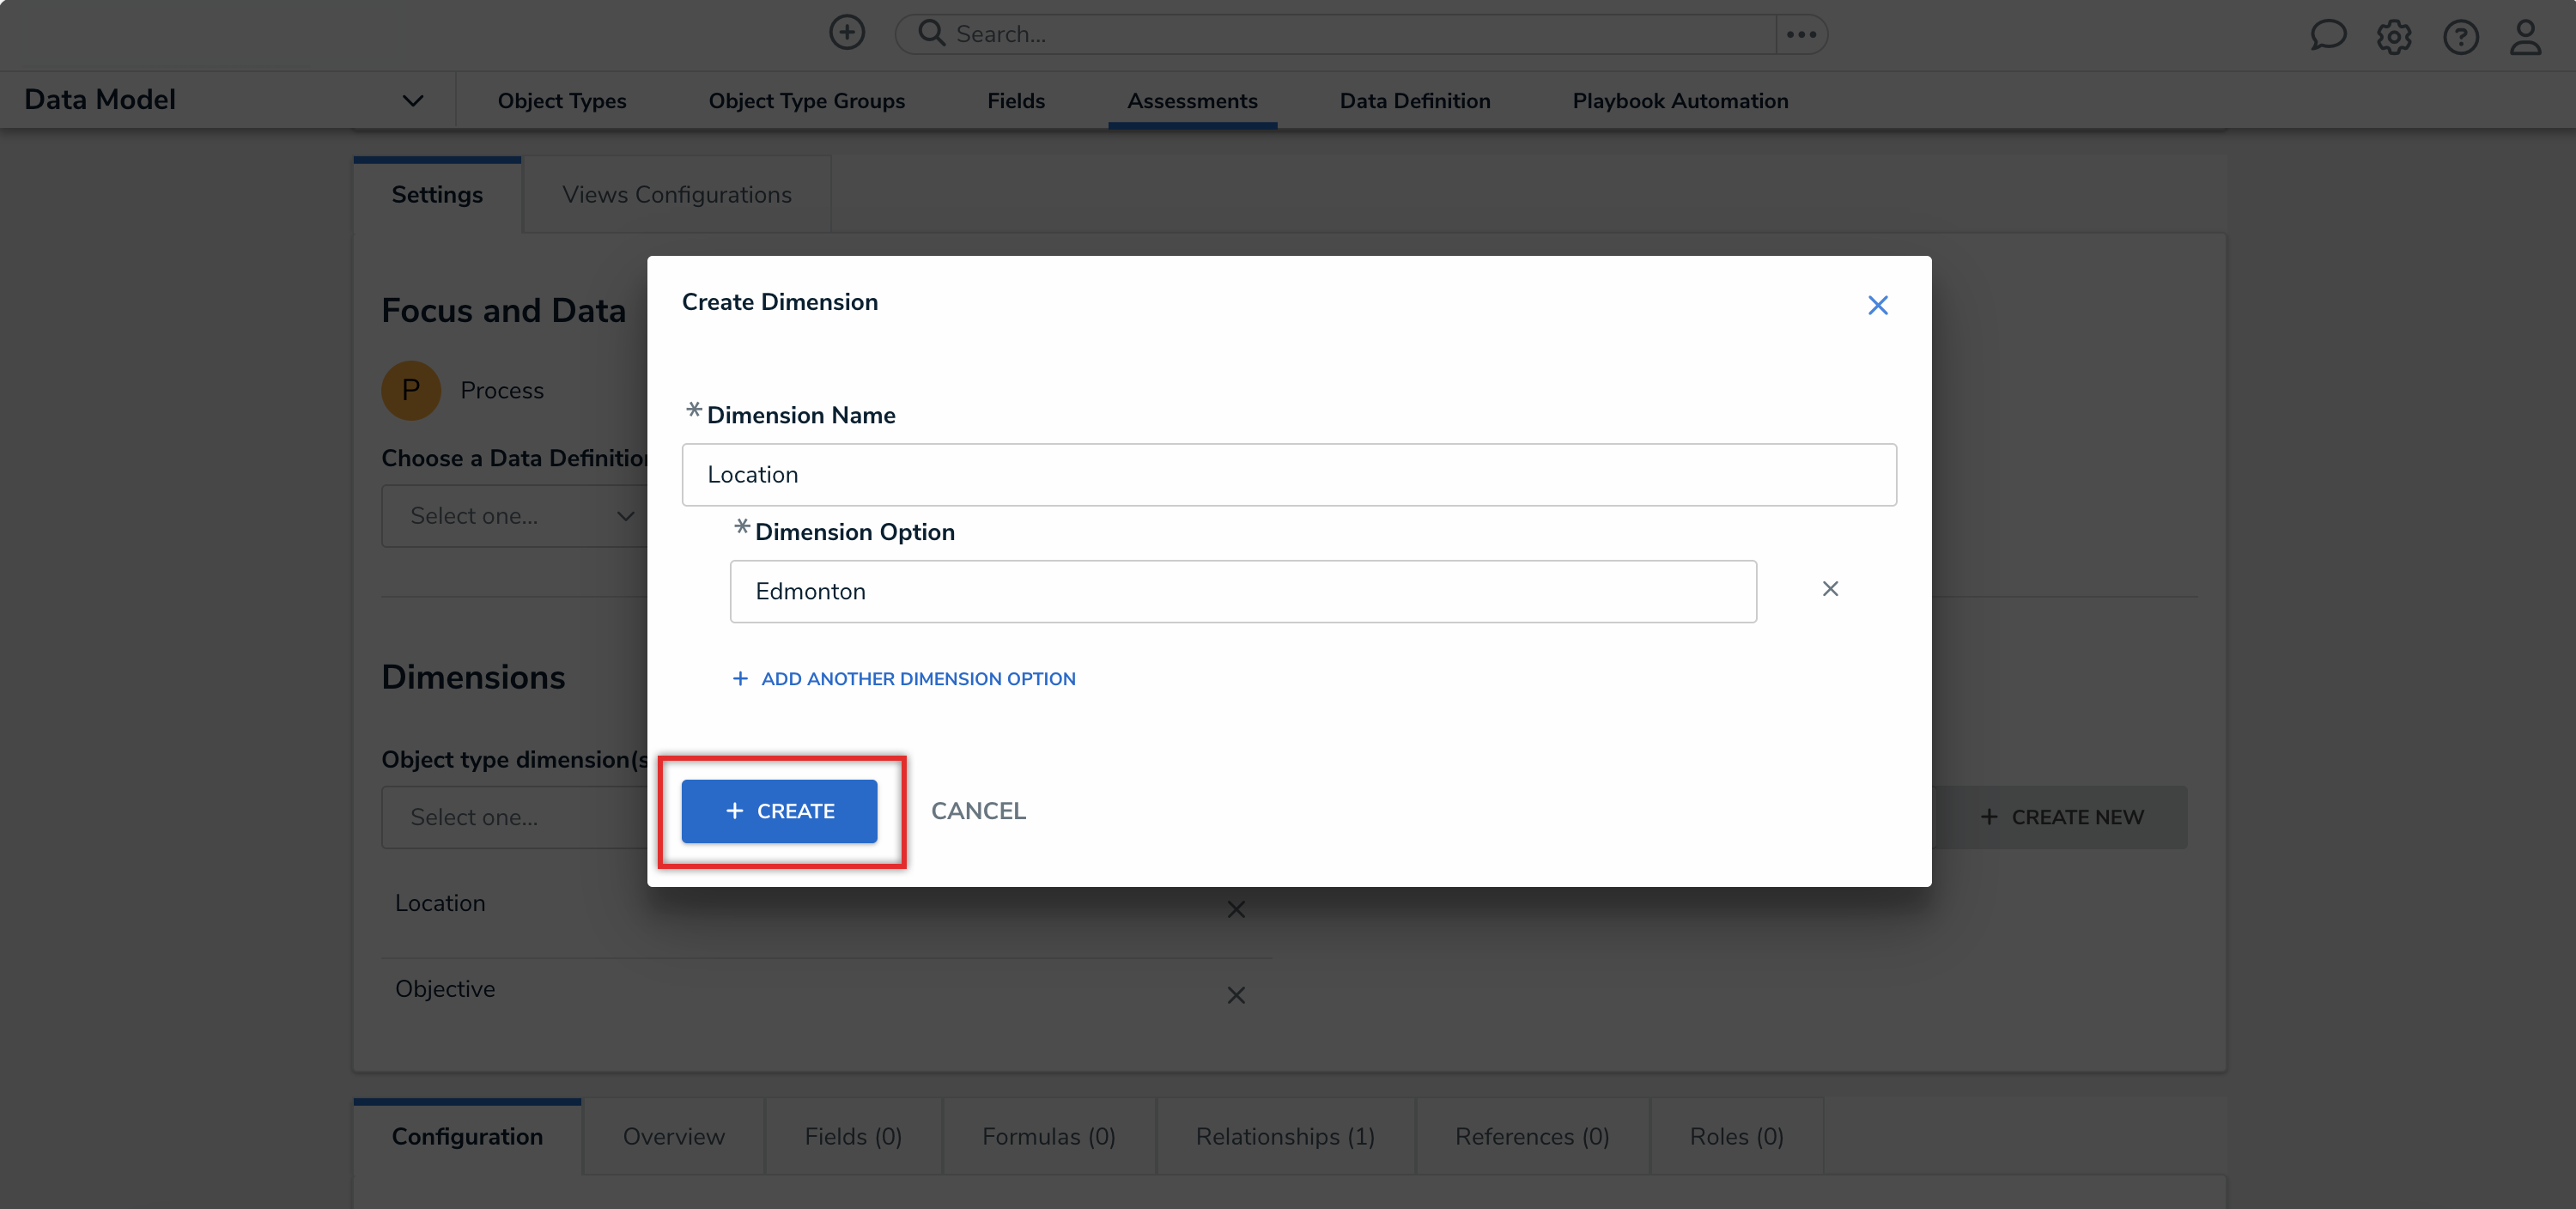
Task: Click the blue Create button
Action: tap(779, 811)
